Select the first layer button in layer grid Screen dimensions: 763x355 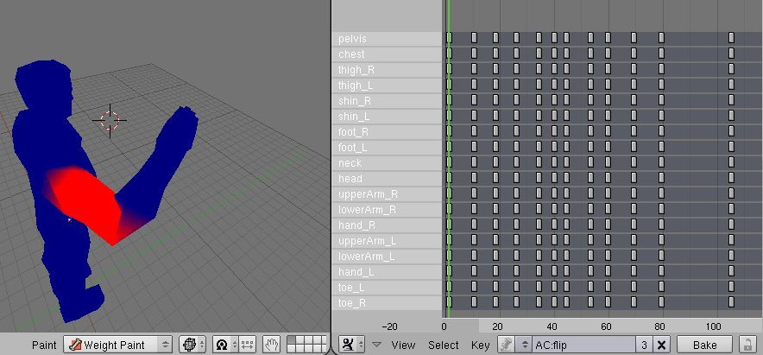click(292, 341)
